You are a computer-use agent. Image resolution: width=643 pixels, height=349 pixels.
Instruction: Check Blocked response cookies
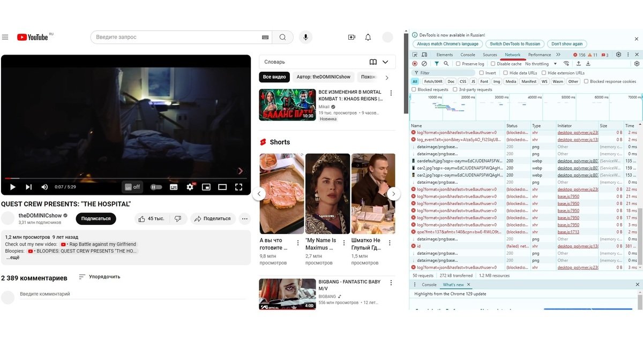click(586, 81)
